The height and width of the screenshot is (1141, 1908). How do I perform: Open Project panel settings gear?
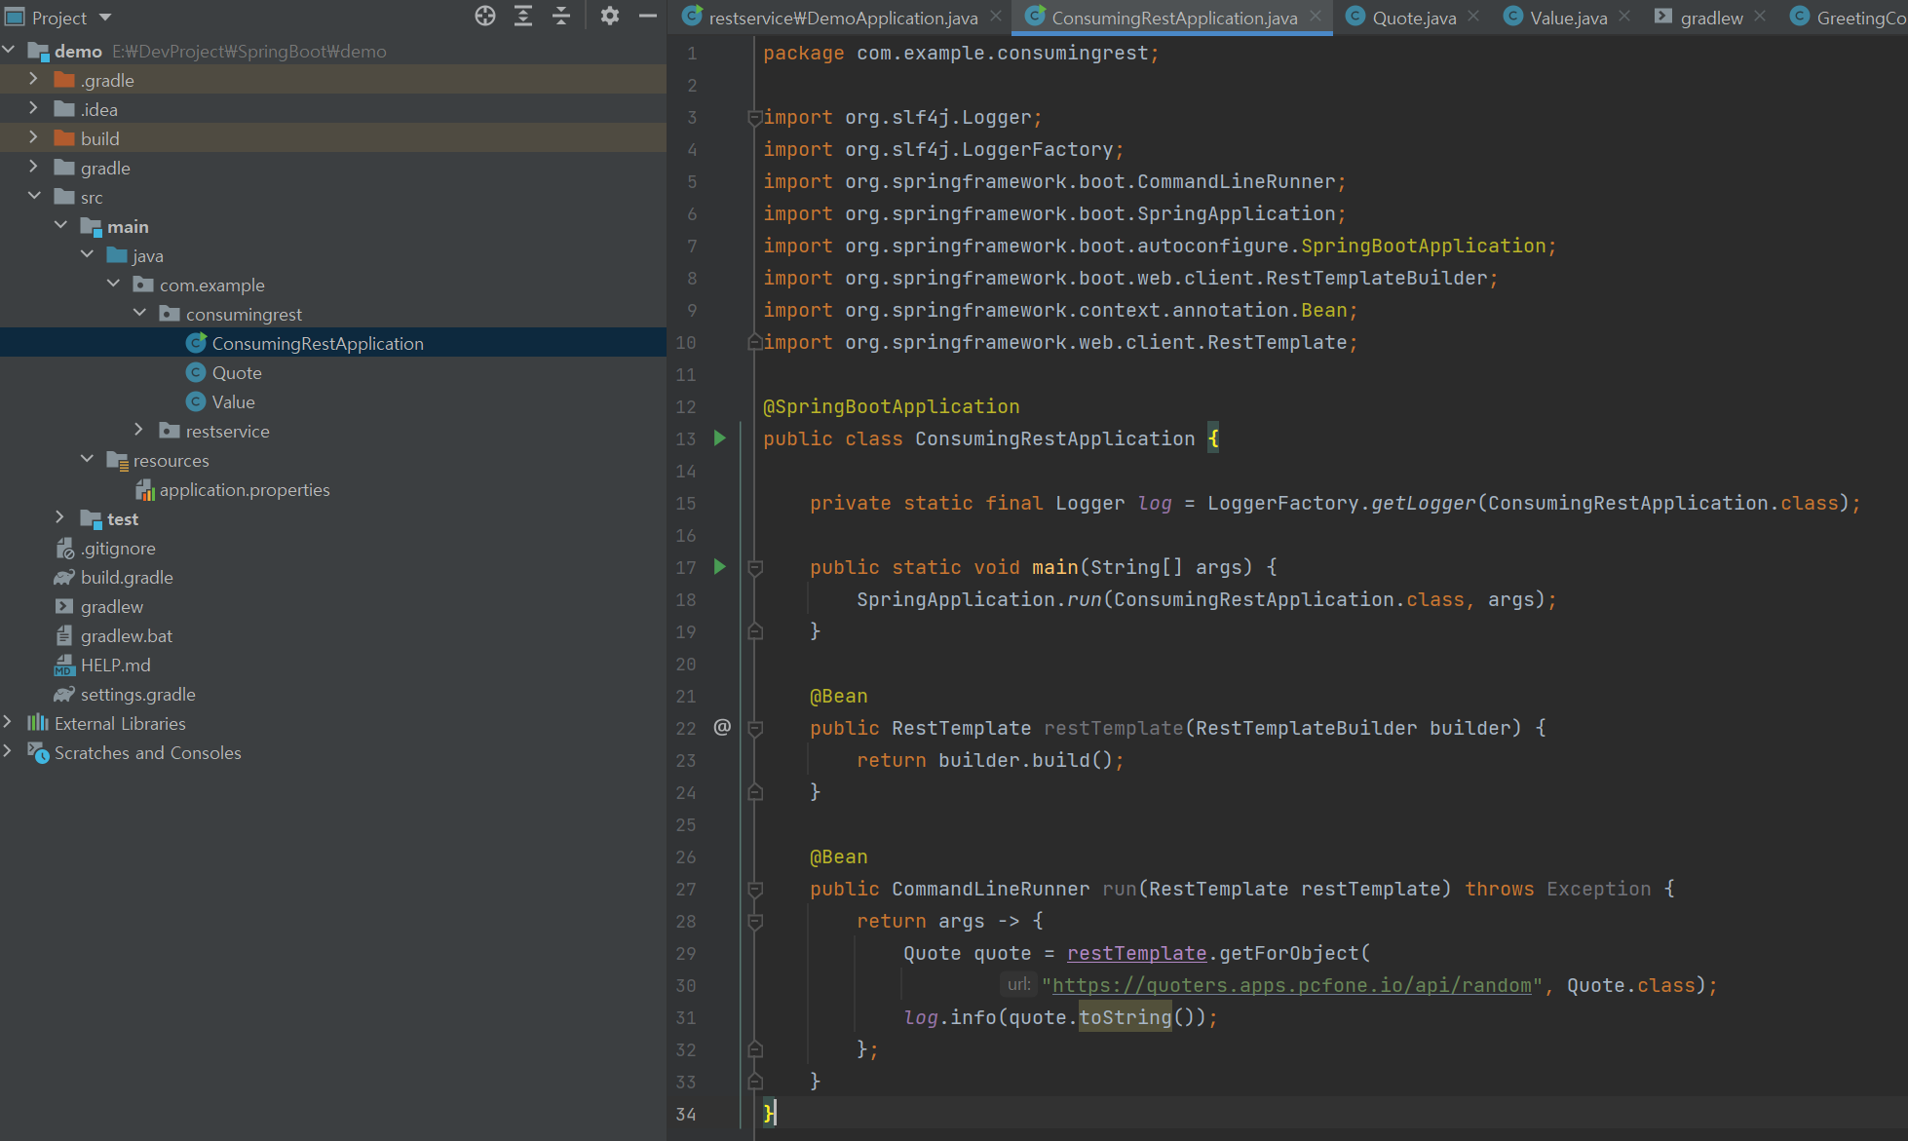tap(609, 16)
